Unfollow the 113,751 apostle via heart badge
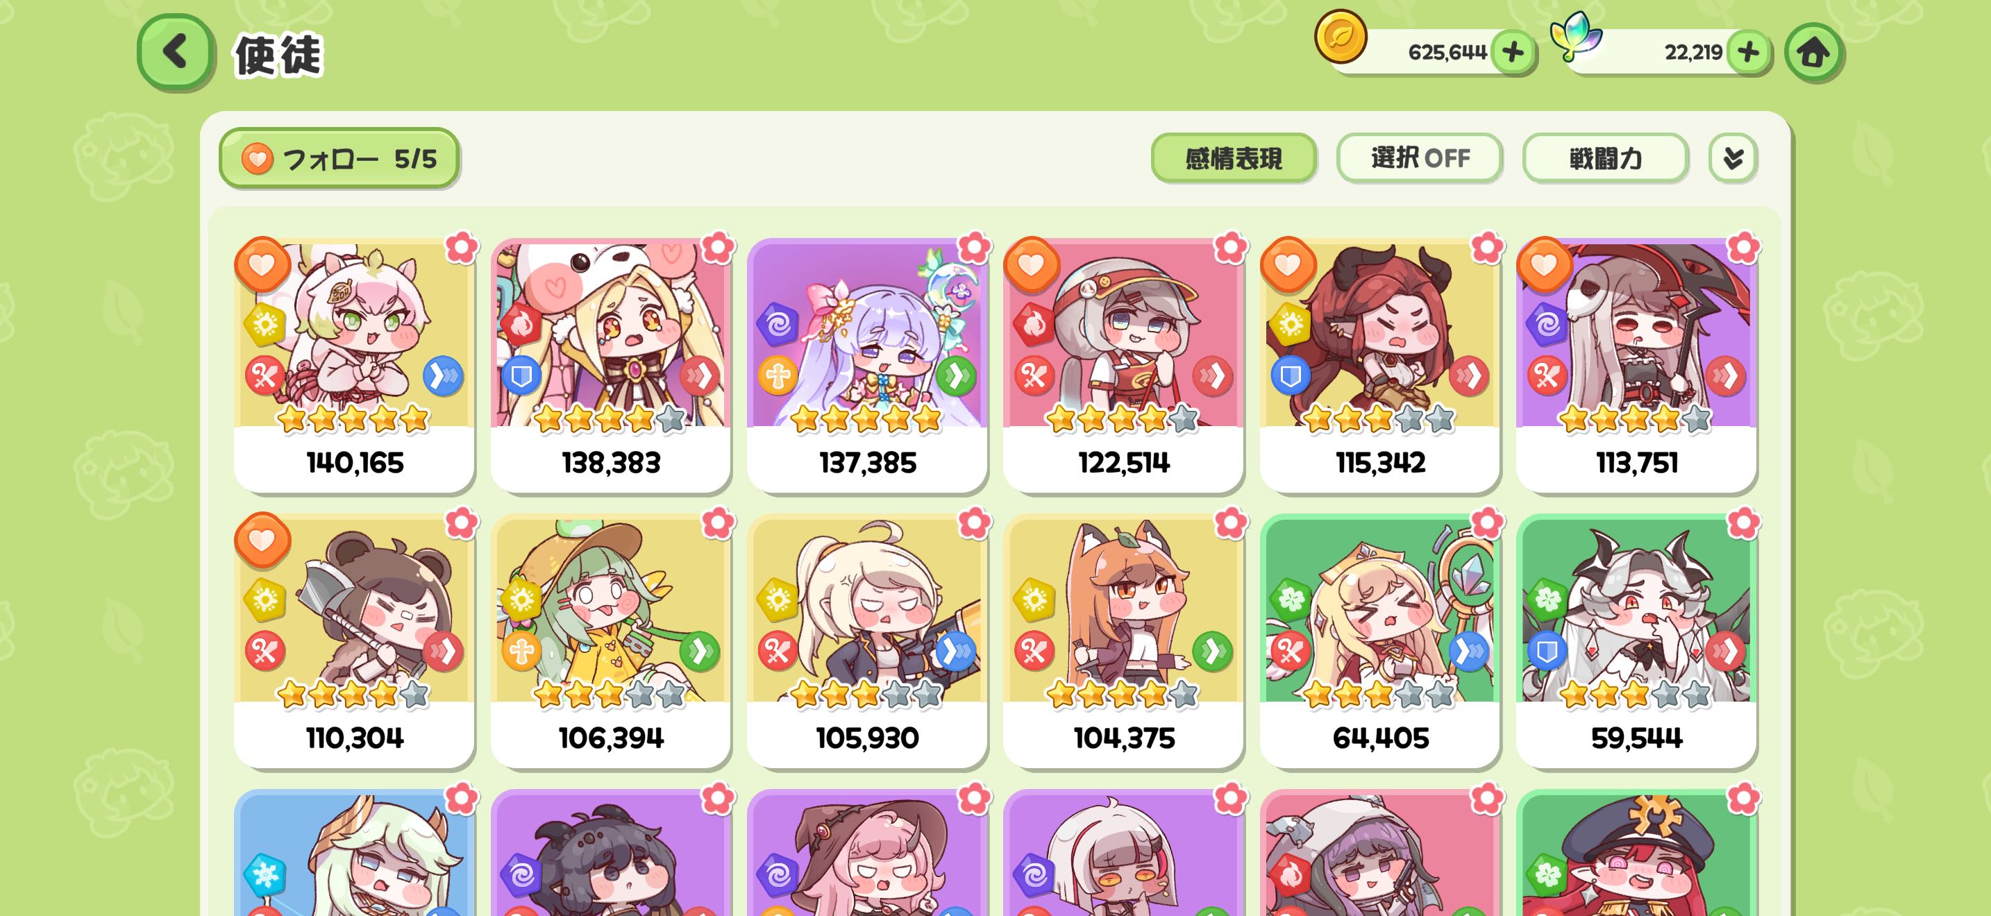 click(x=1544, y=265)
